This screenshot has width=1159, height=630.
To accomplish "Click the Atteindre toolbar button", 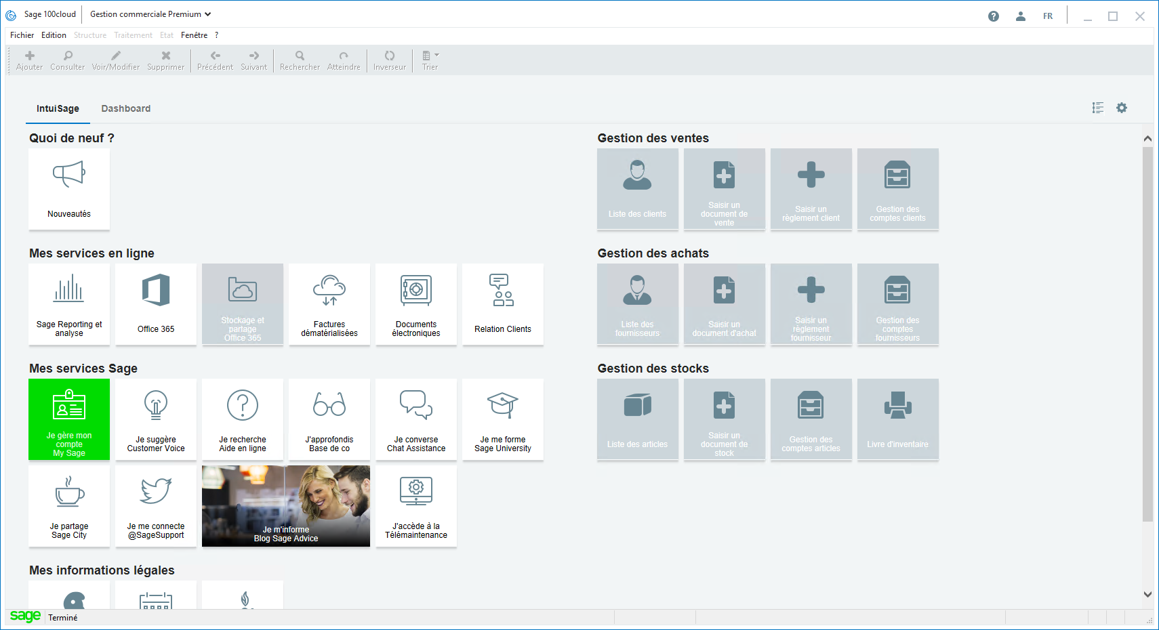I will [344, 60].
